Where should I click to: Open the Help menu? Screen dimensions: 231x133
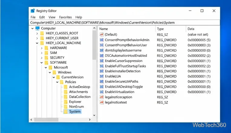pyautogui.click(x=79, y=17)
